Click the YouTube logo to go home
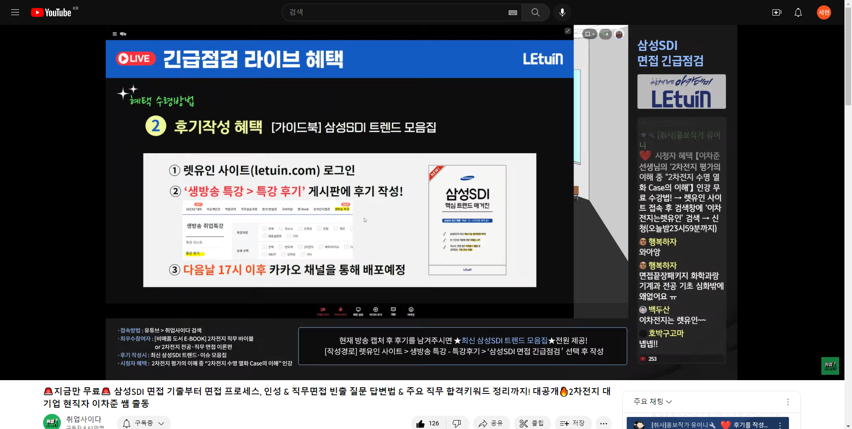852x429 pixels. click(x=52, y=12)
